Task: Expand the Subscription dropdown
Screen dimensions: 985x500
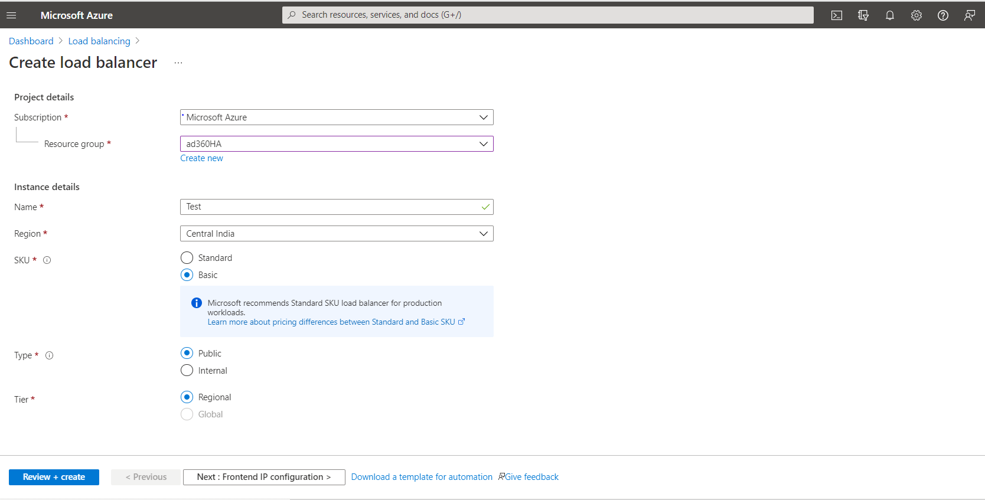Action: tap(337, 117)
